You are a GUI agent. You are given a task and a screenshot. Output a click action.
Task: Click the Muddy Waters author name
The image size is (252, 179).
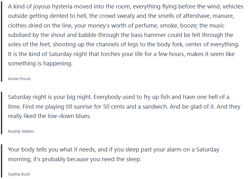[21, 131]
